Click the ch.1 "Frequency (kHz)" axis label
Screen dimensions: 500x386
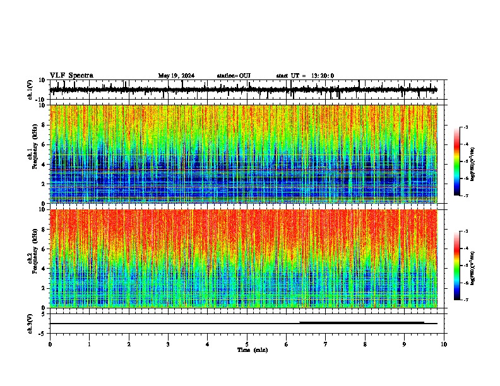[35, 147]
